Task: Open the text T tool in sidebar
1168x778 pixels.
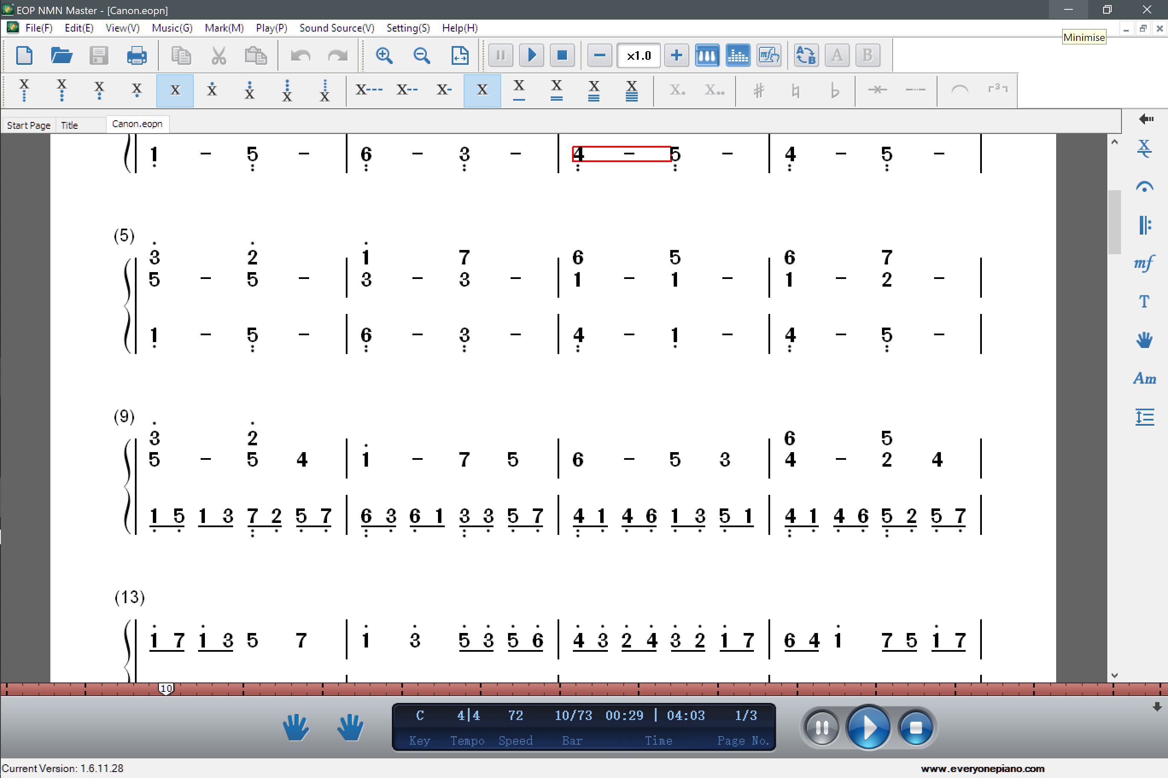Action: coord(1144,301)
